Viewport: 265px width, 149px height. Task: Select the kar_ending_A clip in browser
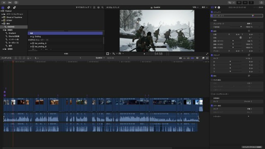coord(41,43)
